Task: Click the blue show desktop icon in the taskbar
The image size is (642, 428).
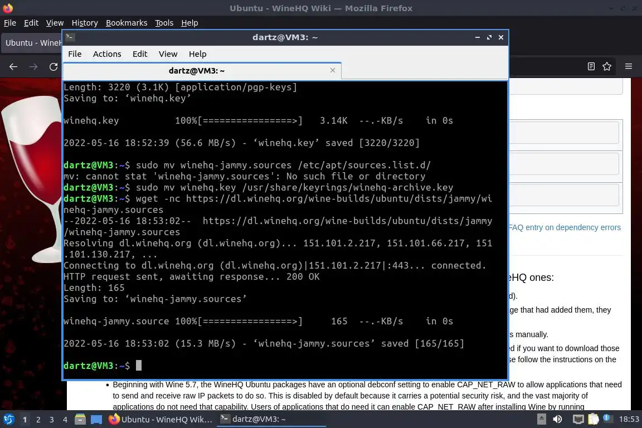Action: tap(96, 420)
